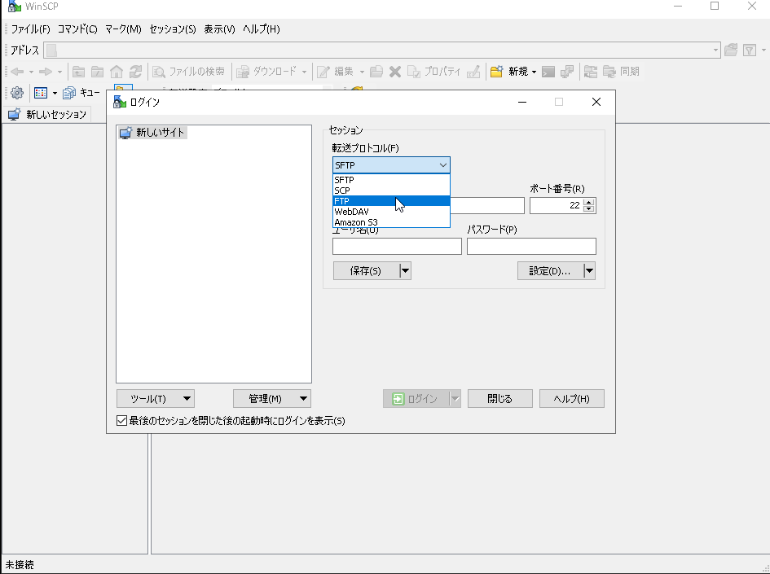Select the 新しいサイト item in site list

(160, 133)
